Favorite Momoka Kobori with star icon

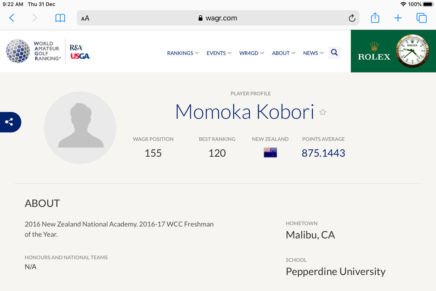click(323, 112)
